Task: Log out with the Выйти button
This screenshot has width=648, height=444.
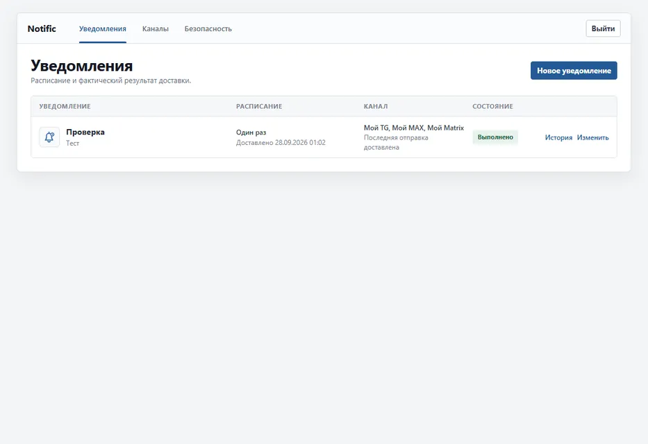Action: coord(603,28)
